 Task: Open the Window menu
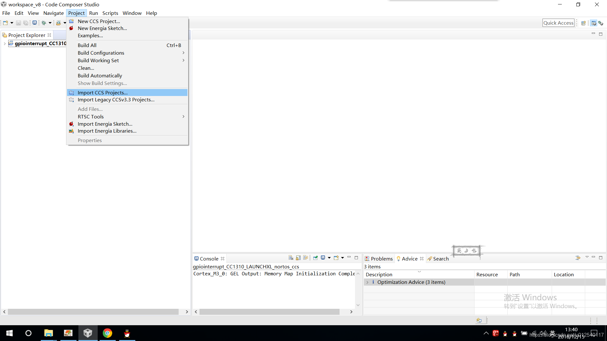pyautogui.click(x=132, y=13)
